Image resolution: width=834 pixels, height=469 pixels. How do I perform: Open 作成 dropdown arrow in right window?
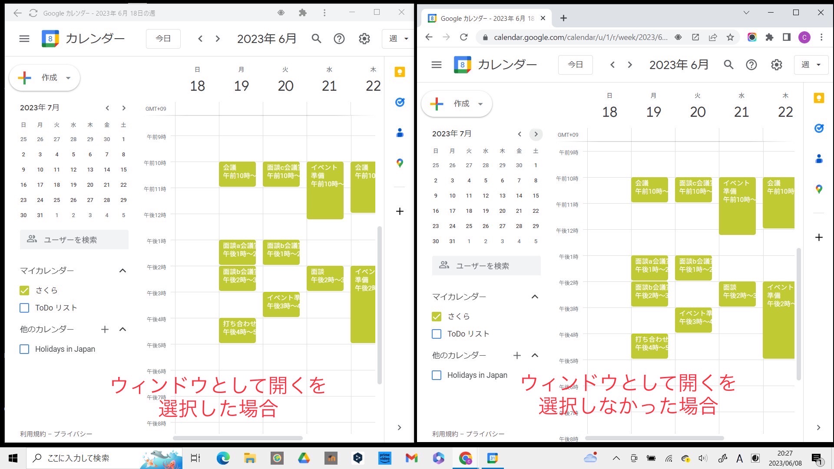pyautogui.click(x=480, y=104)
